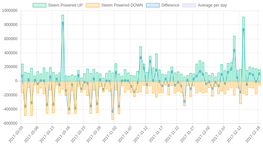Click the y-axis label 800000
Screen dimensions: 263x148
(x=11, y=25)
